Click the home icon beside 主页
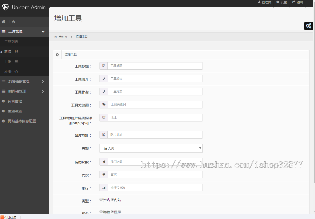This screenshot has width=315, height=219. (3, 21)
